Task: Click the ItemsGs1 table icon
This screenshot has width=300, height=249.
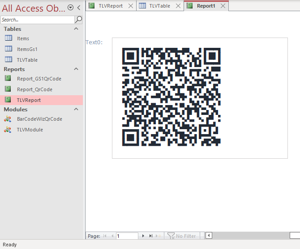Action: click(x=9, y=49)
